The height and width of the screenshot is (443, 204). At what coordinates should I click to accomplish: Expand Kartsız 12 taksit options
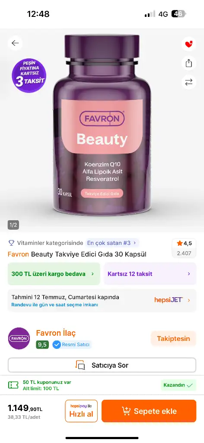(150, 274)
